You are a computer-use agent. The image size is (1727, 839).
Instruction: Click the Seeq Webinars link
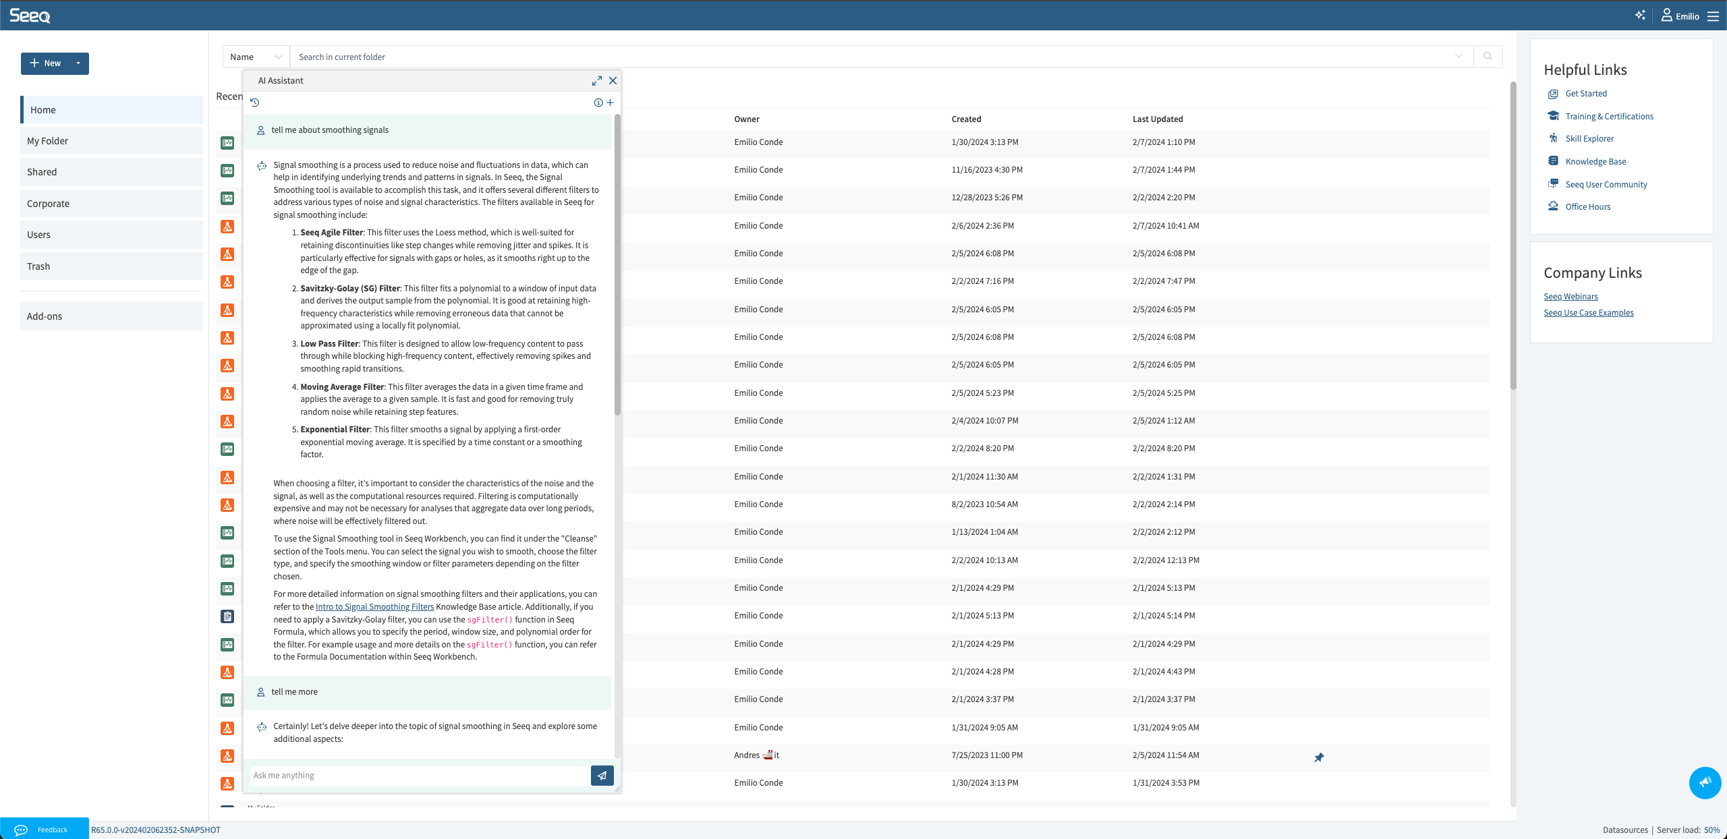(x=1571, y=296)
